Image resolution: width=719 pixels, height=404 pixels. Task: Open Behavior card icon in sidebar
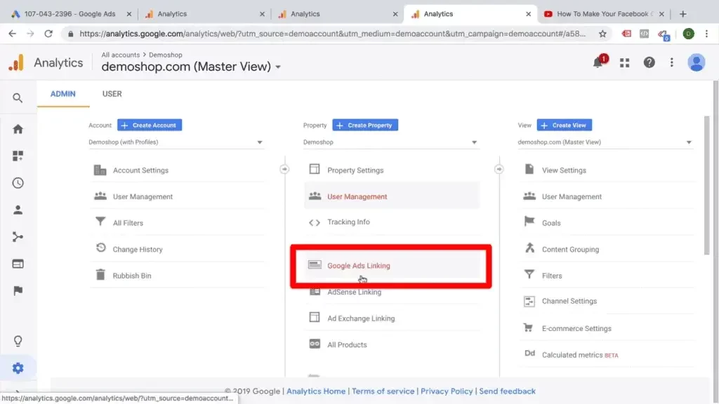pos(18,264)
